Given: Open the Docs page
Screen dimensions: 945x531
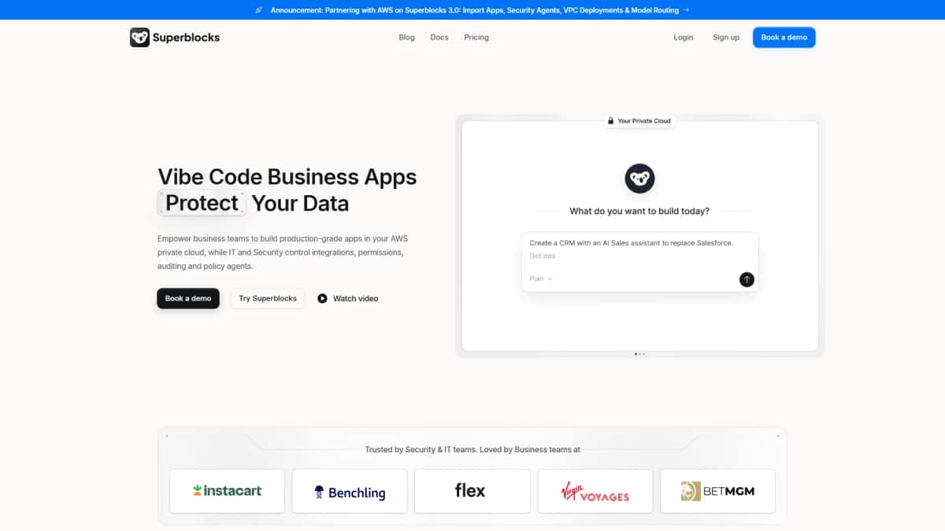Looking at the screenshot, I should coord(439,37).
